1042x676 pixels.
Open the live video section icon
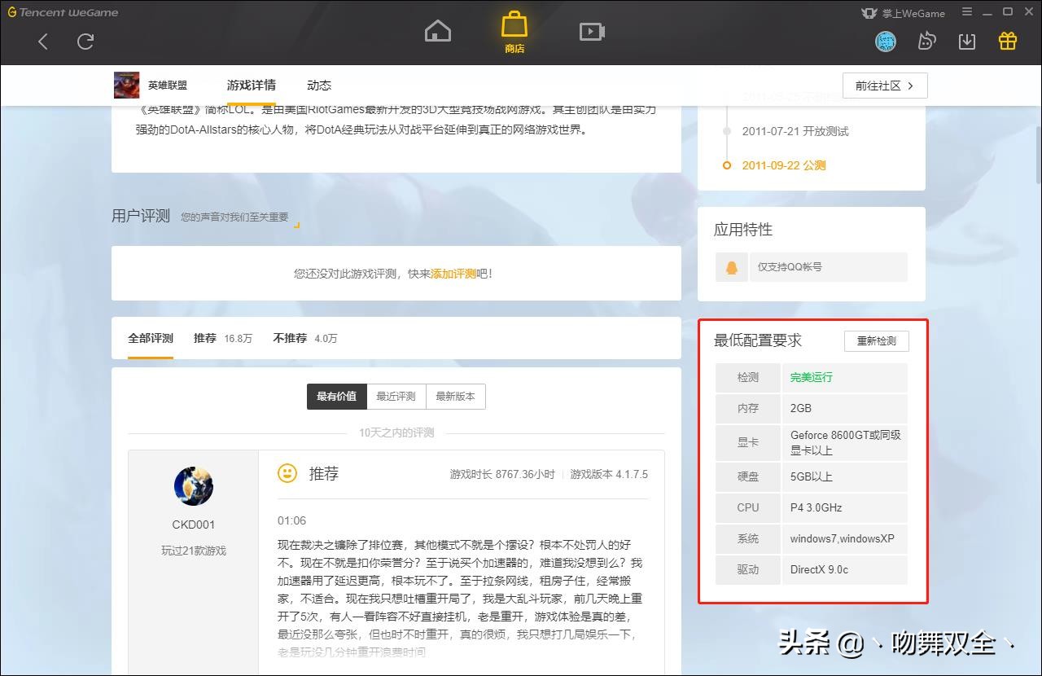tap(592, 32)
